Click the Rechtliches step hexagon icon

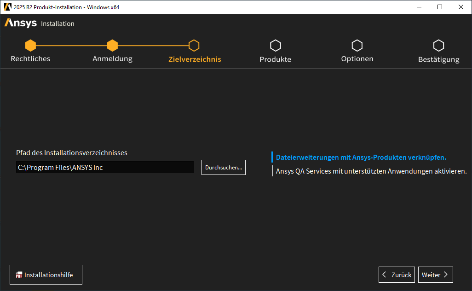[30, 46]
